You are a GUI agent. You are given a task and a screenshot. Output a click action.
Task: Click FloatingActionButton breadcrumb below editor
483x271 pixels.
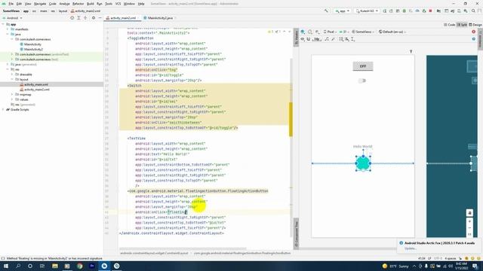tap(242, 253)
